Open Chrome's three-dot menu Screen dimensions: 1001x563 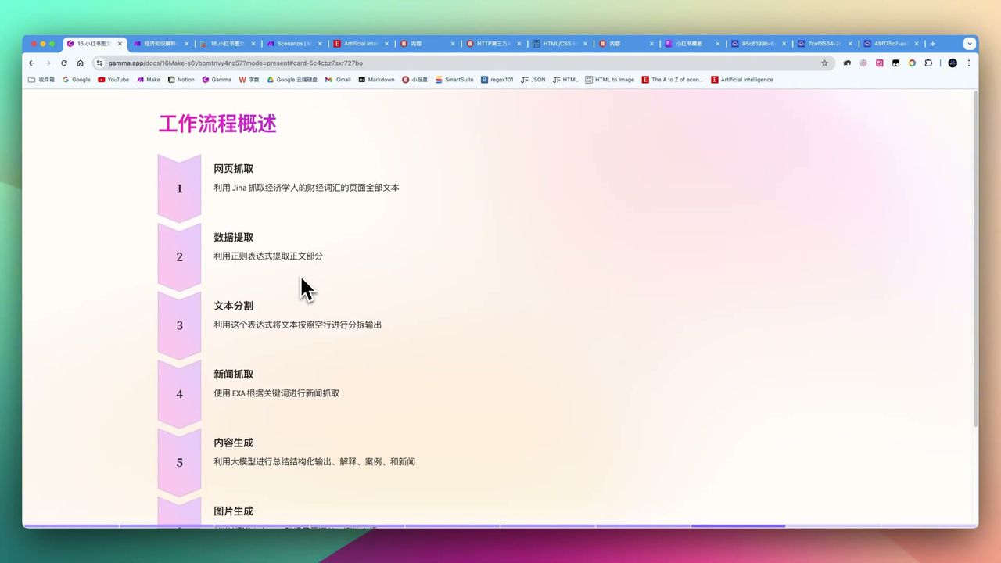[x=968, y=63]
